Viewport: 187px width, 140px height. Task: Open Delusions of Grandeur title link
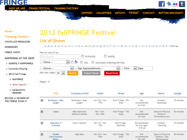[x=56, y=124]
